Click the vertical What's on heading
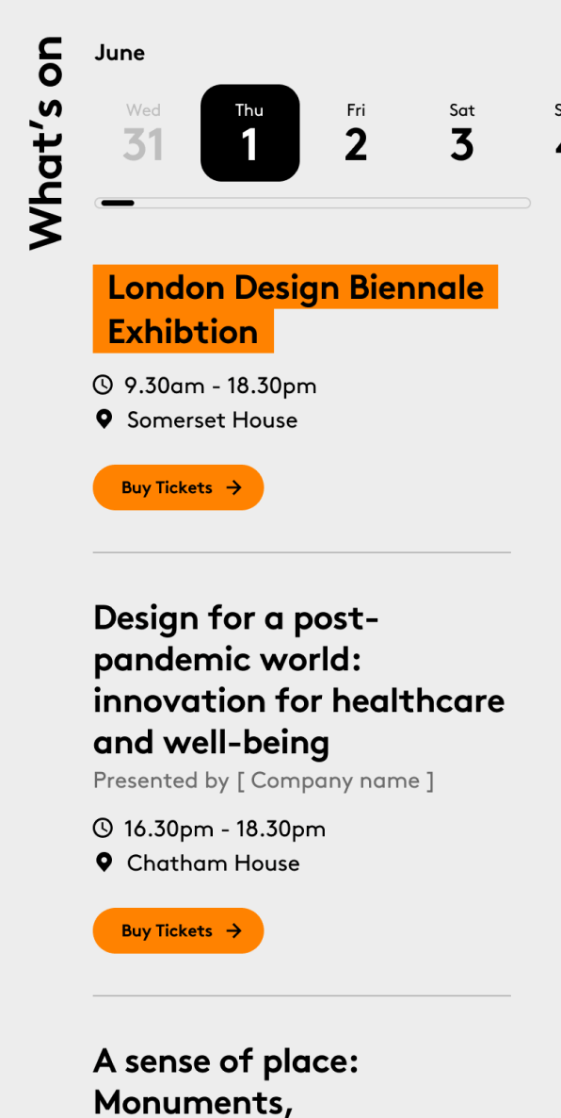This screenshot has height=1118, width=561. pyautogui.click(x=46, y=142)
